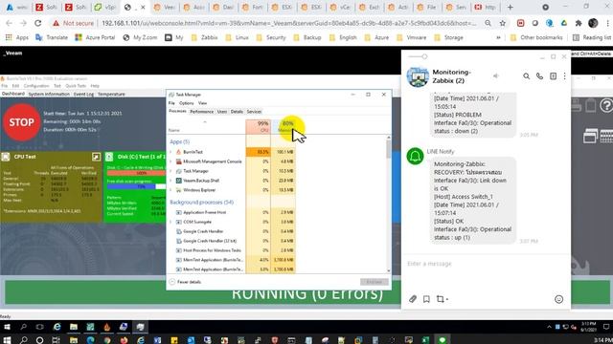
Task: Open the Reading list
Action: pyautogui.click(x=592, y=37)
